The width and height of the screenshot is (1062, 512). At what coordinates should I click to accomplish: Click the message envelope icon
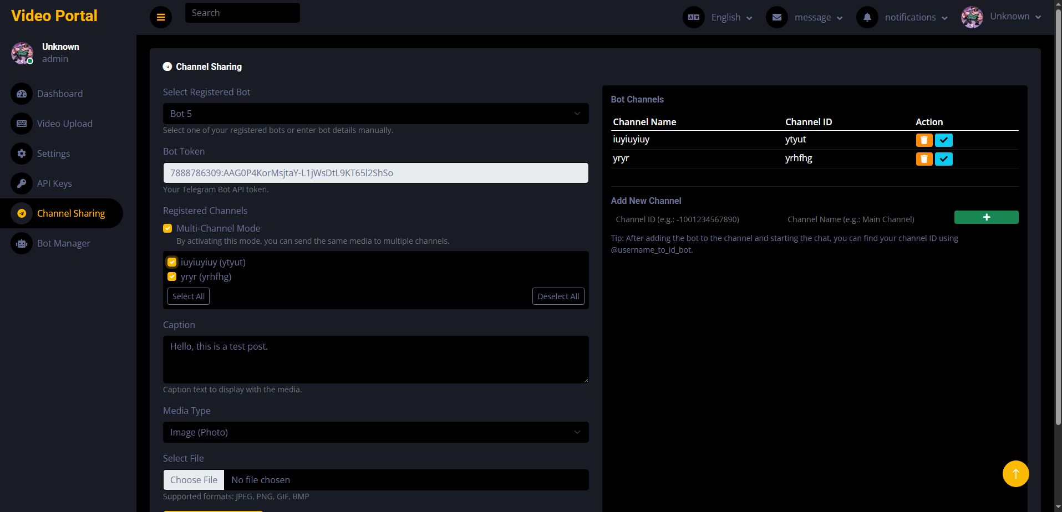coord(777,17)
